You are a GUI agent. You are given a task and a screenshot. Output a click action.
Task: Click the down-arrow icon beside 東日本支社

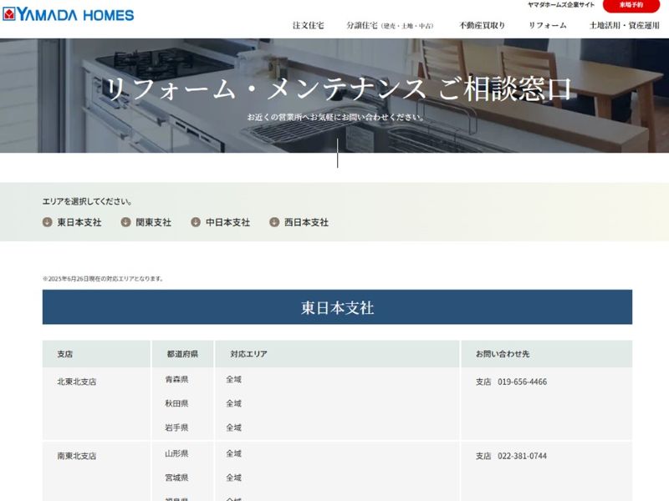click(x=48, y=222)
